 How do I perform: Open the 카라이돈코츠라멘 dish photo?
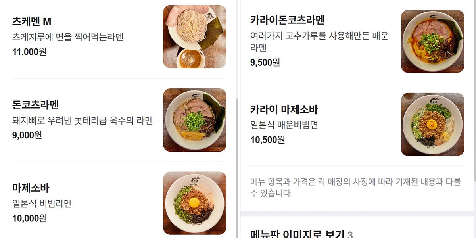pyautogui.click(x=433, y=41)
